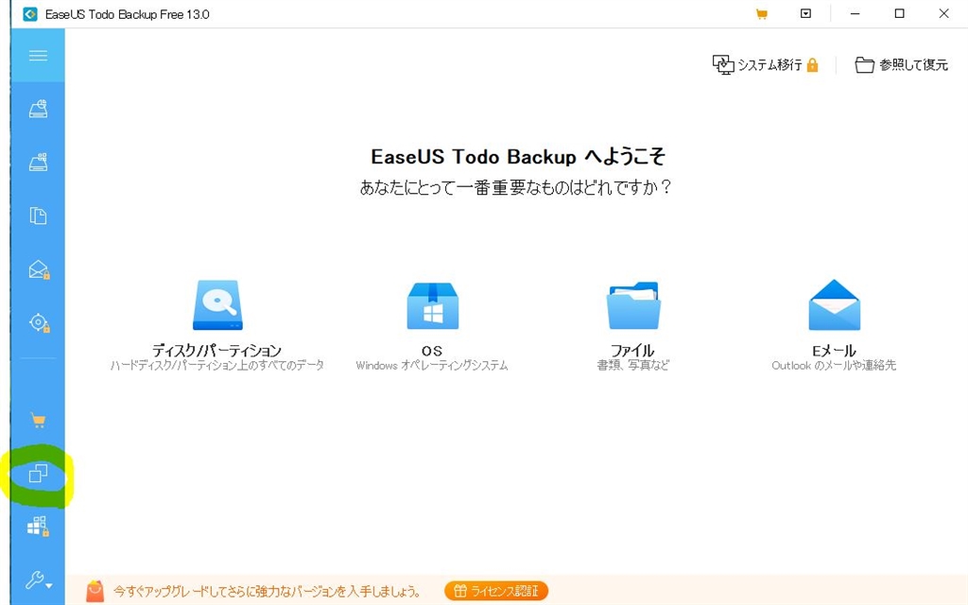This screenshot has width=968, height=605.
Task: Open System backup icon in sidebar
Action: [x=38, y=163]
